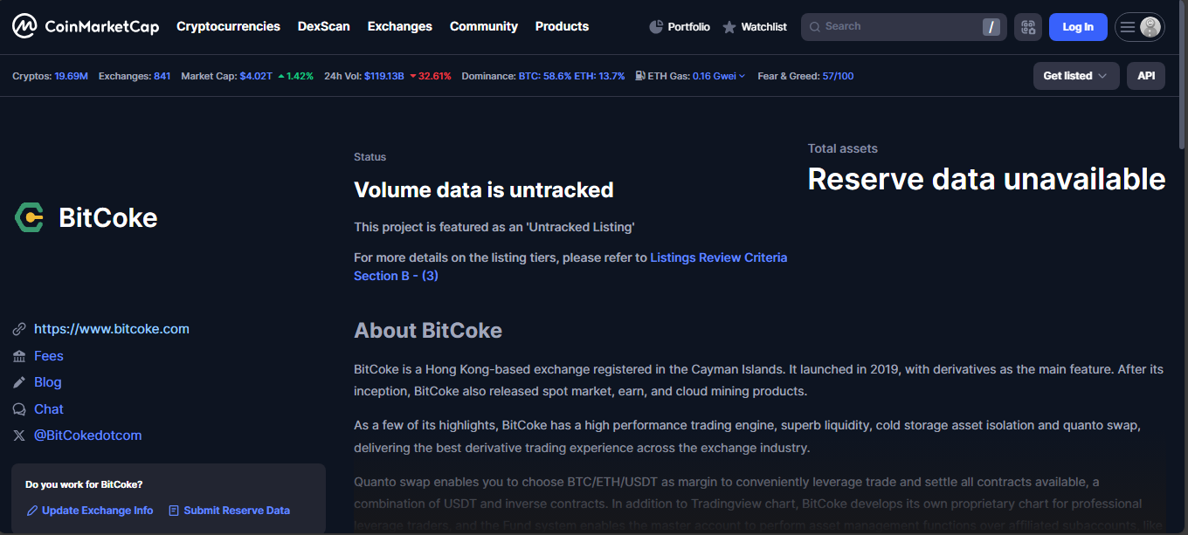Visit the bitcoke.com website link
This screenshot has width=1188, height=535.
111,329
